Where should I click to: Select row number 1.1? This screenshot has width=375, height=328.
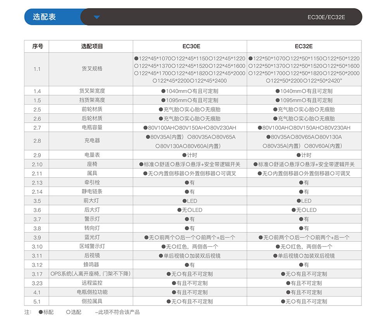(x=37, y=69)
